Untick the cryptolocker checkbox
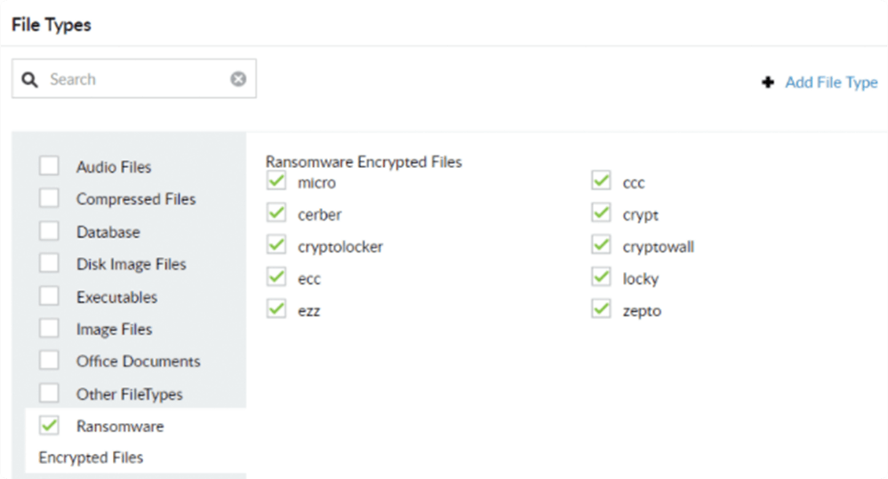The height and width of the screenshot is (479, 888). click(x=276, y=246)
